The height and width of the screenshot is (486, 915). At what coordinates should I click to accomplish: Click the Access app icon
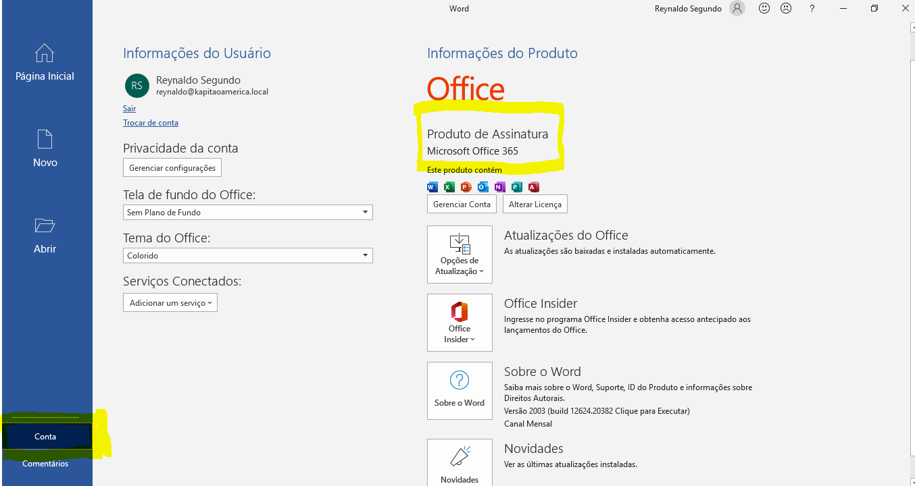coord(534,187)
